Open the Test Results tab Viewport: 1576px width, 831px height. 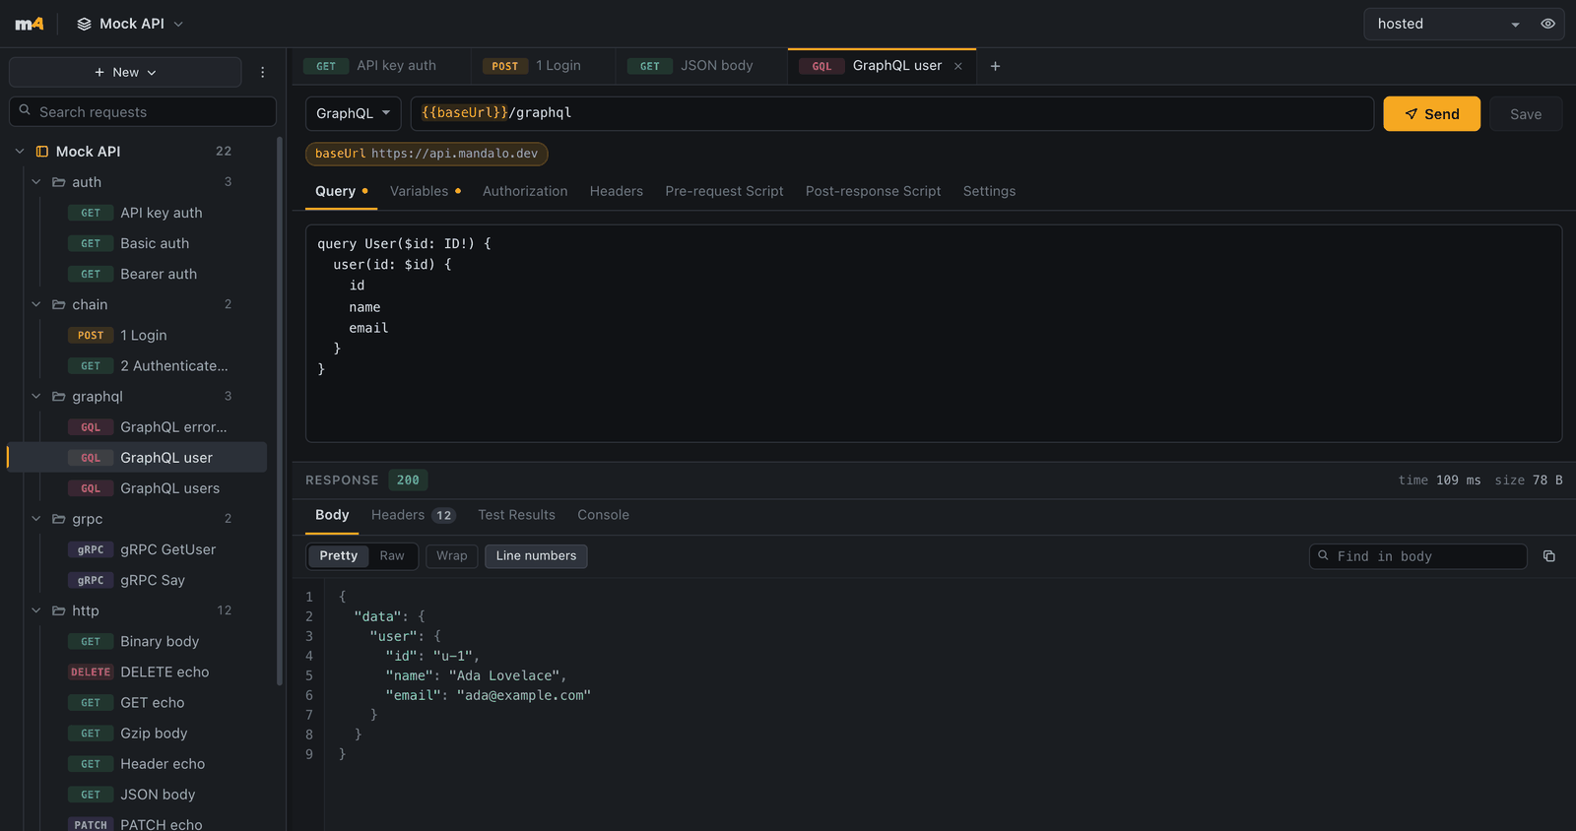pyautogui.click(x=516, y=515)
